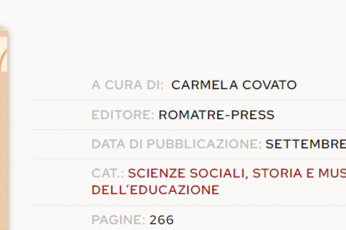Select the page count 266
The image size is (346, 230).
(x=161, y=220)
